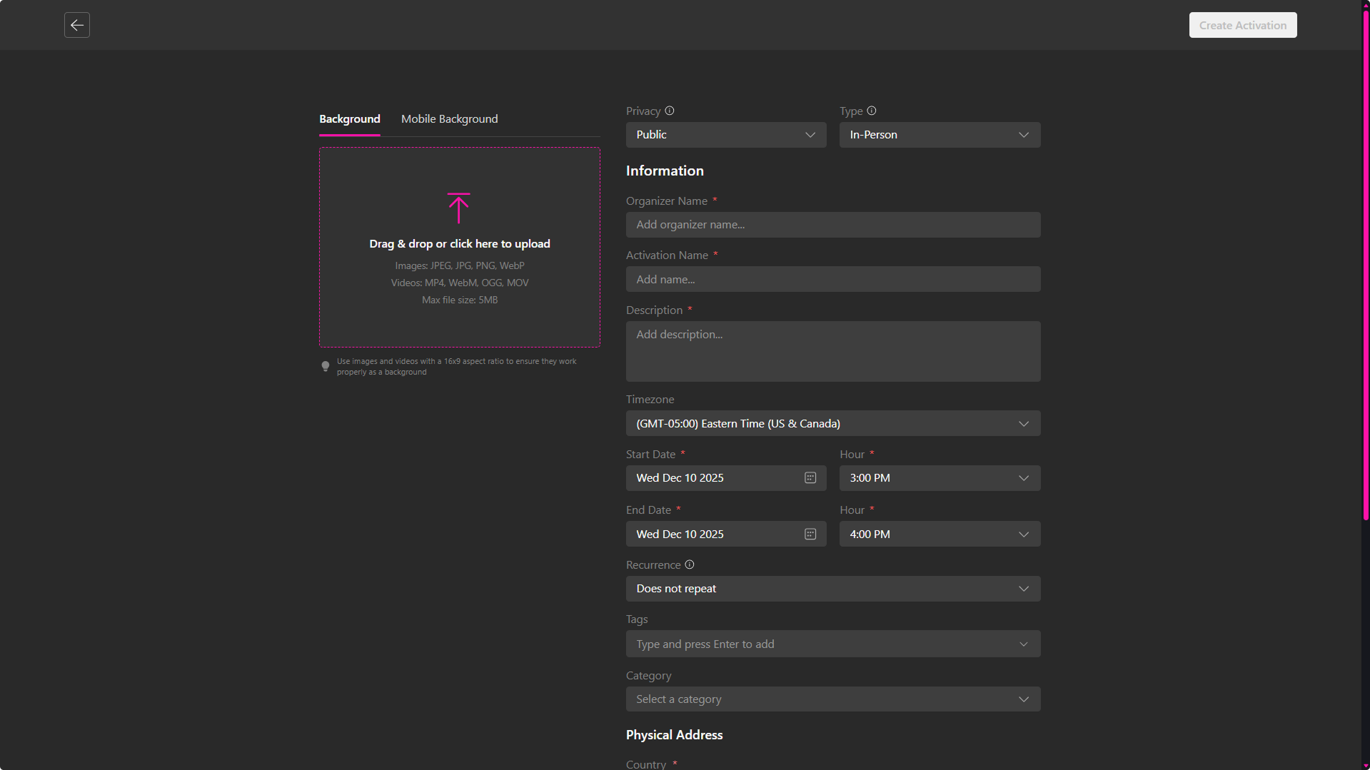Screen dimensions: 1370x770
Task: Open the End Date calendar picker icon
Action: (810, 535)
